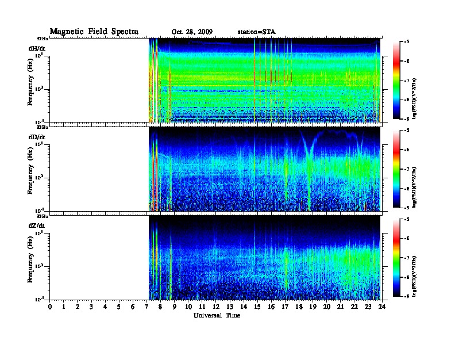Click hour tick label "3" on time axis
The image size is (455, 352).
[x=91, y=307]
